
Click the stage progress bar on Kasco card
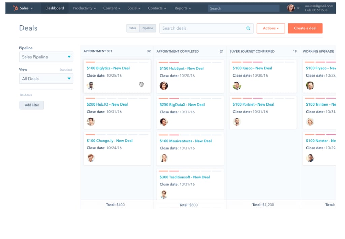pyautogui.click(x=263, y=62)
